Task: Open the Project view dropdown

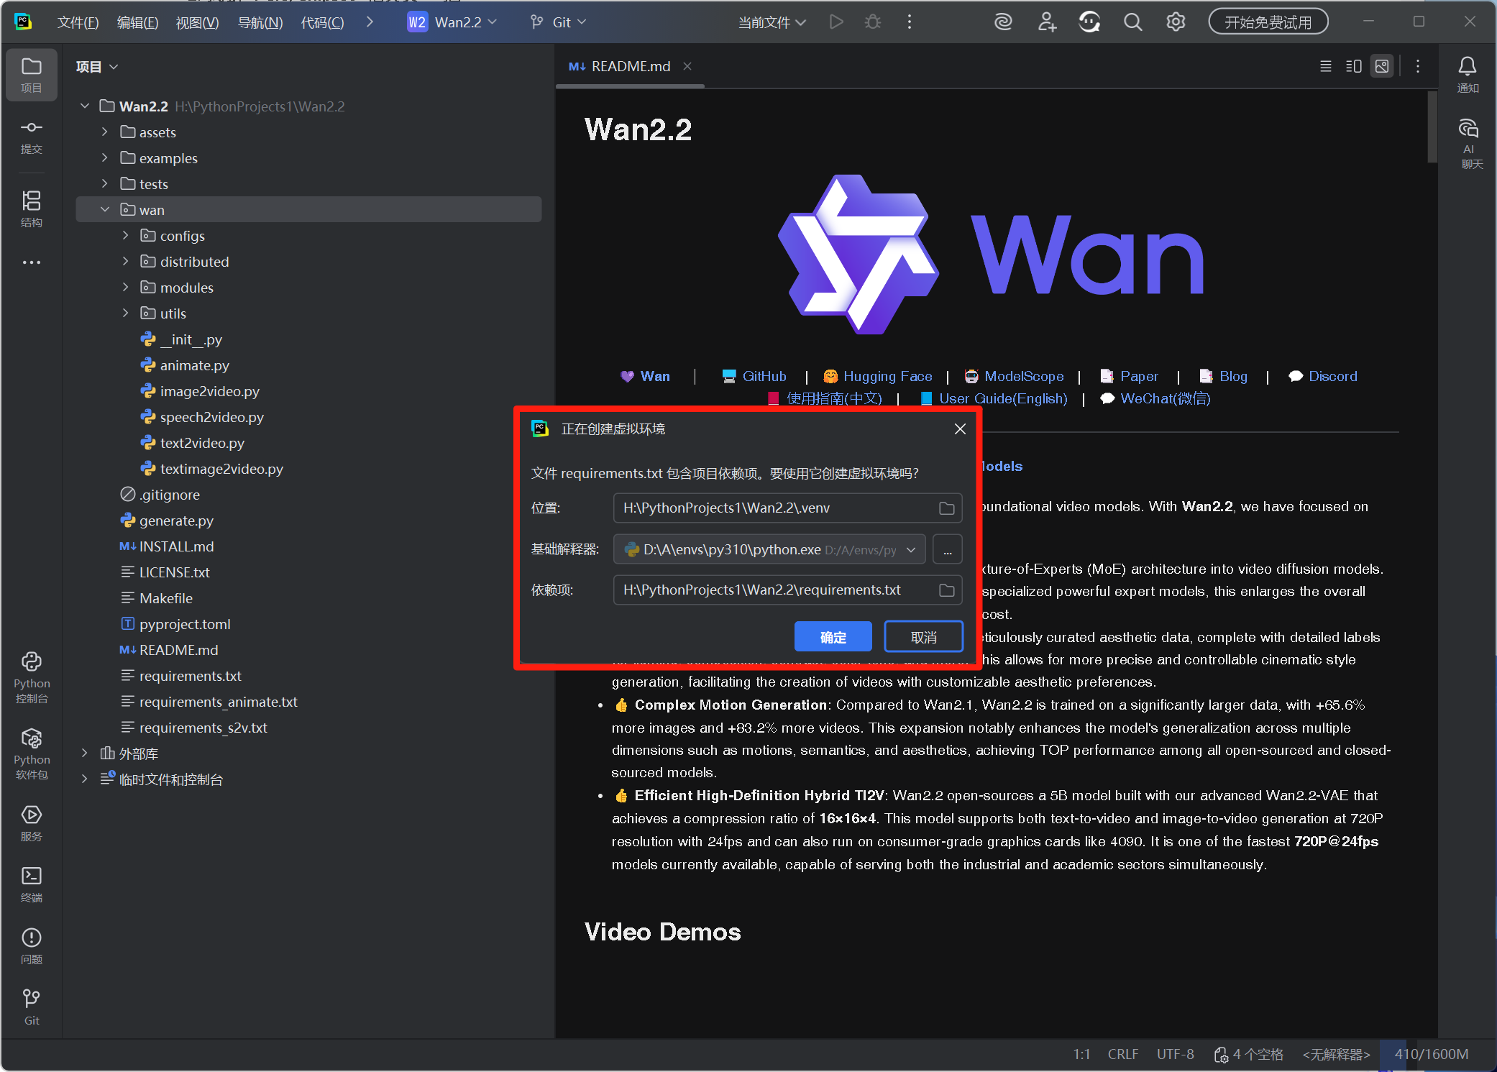Action: pyautogui.click(x=97, y=67)
